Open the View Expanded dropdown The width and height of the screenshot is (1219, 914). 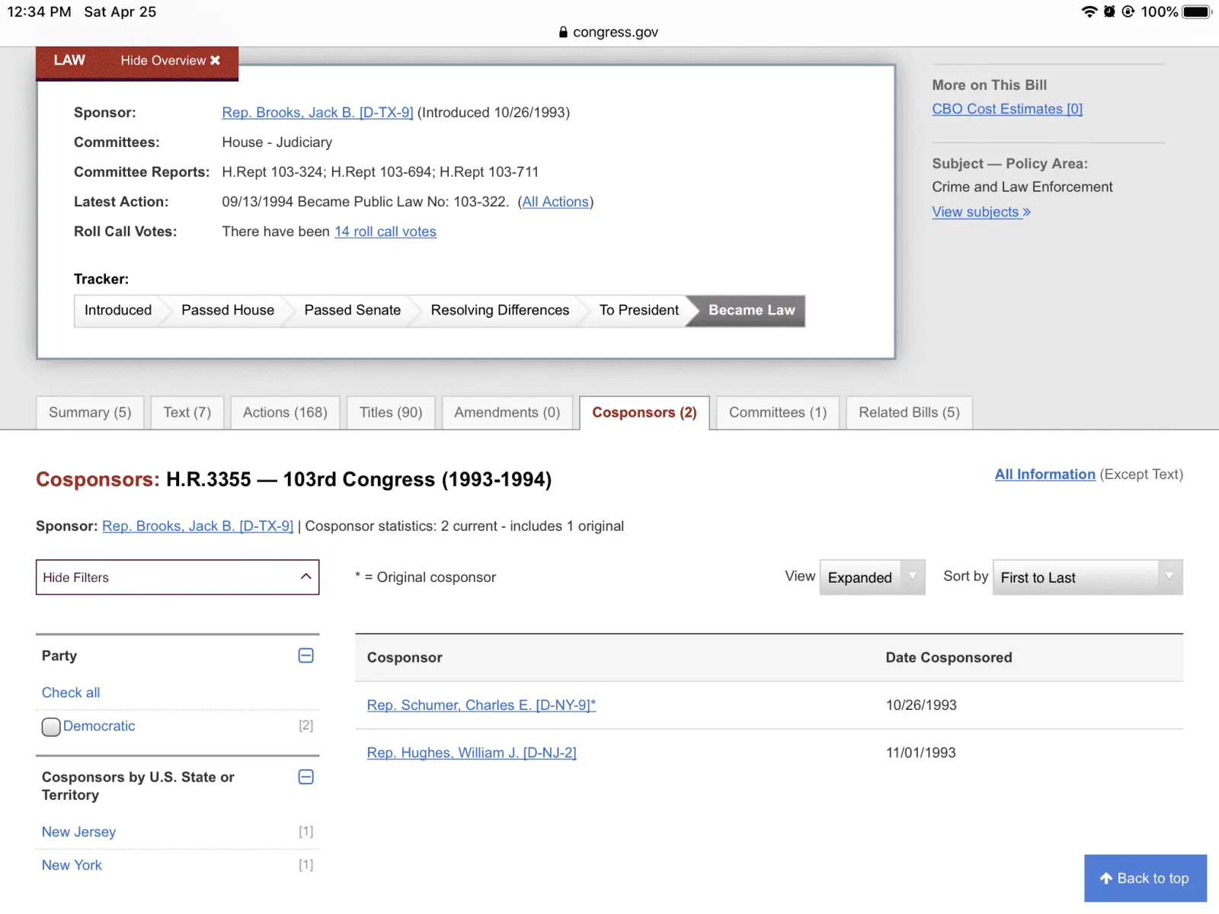click(x=872, y=577)
